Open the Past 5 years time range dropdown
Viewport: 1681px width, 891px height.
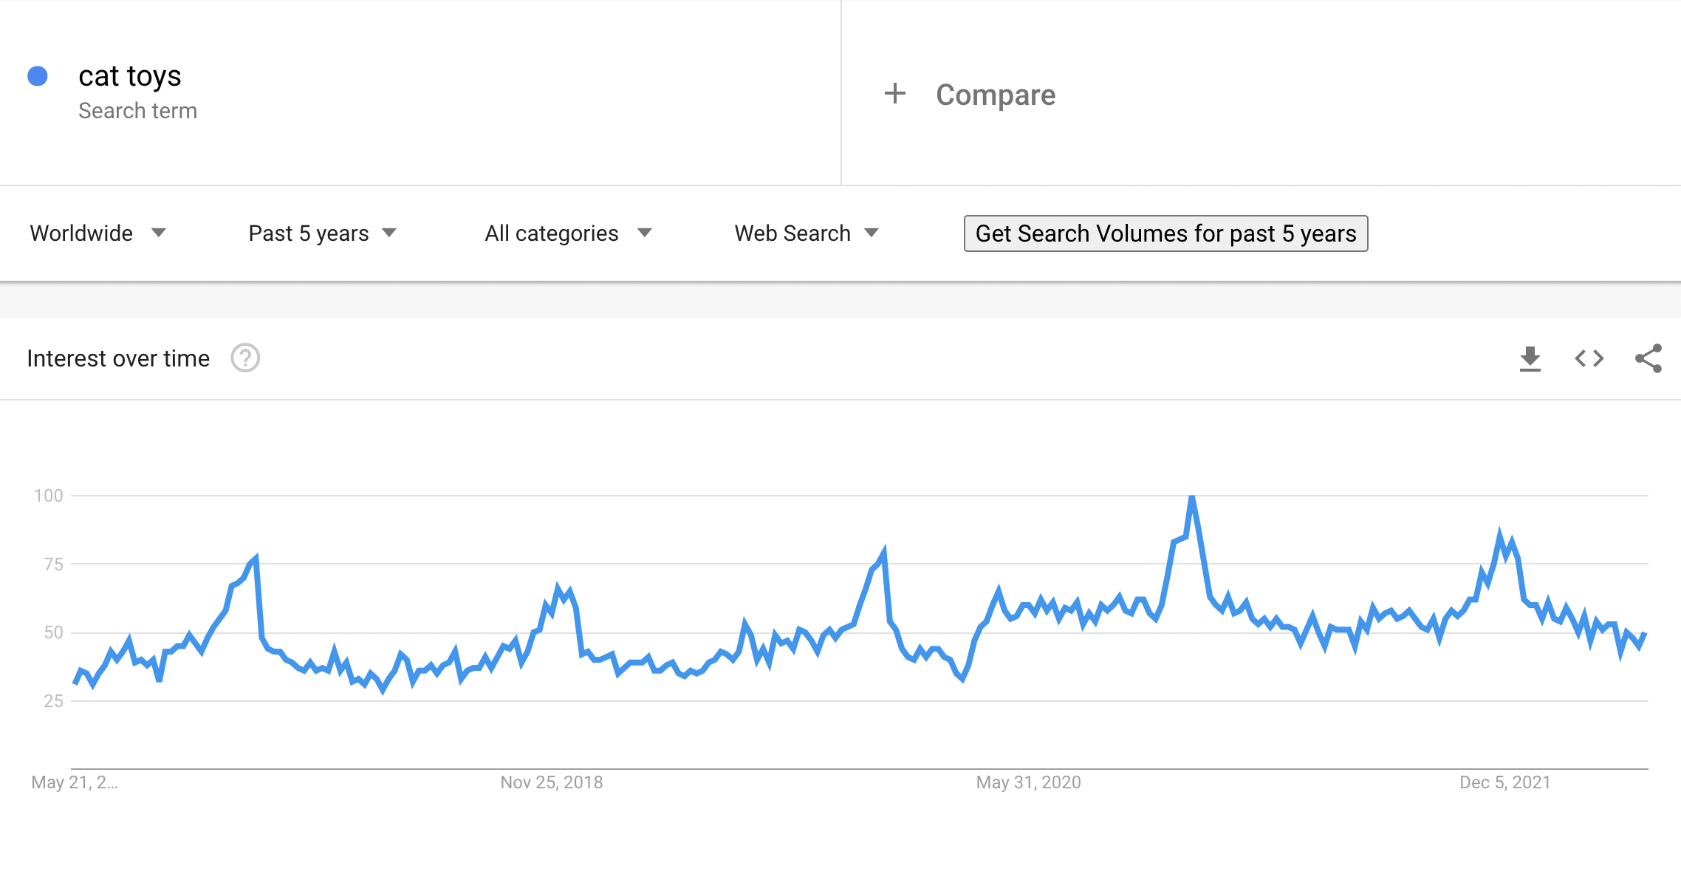pyautogui.click(x=323, y=233)
